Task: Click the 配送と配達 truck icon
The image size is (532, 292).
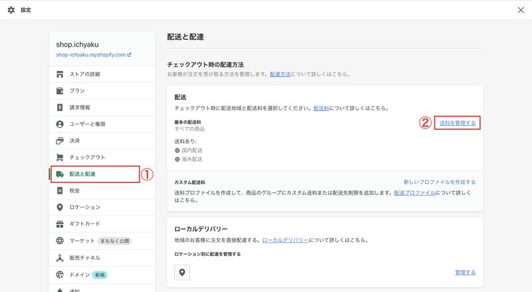Action: click(60, 174)
